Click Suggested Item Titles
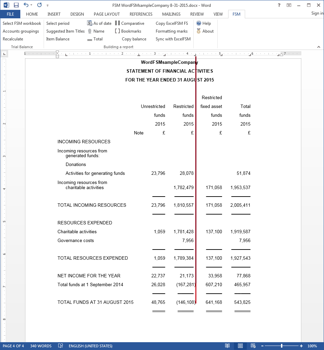Image resolution: width=324 pixels, height=350 pixels. [65, 31]
